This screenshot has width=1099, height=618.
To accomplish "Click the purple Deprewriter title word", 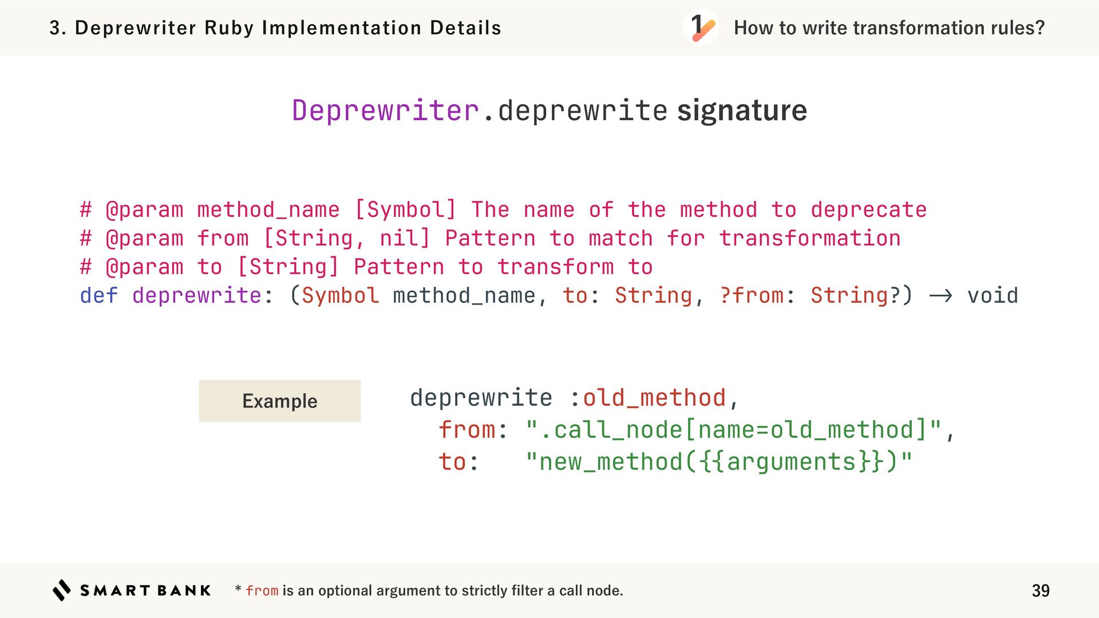I will coord(385,110).
